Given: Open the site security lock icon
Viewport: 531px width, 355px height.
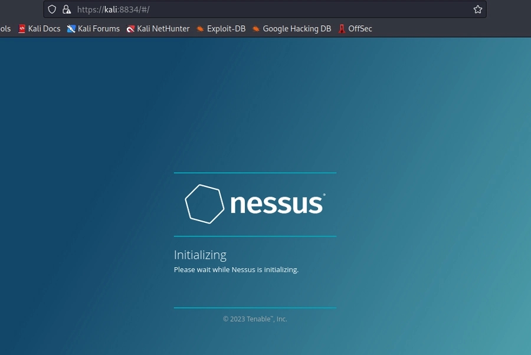Looking at the screenshot, I should click(x=66, y=9).
